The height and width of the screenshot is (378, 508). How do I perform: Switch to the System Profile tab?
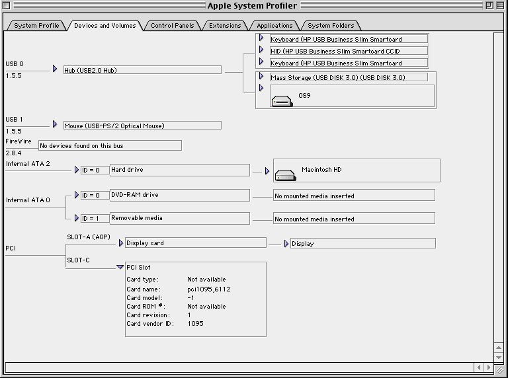click(x=36, y=26)
